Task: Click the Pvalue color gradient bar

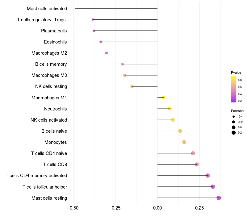Action: (234, 89)
